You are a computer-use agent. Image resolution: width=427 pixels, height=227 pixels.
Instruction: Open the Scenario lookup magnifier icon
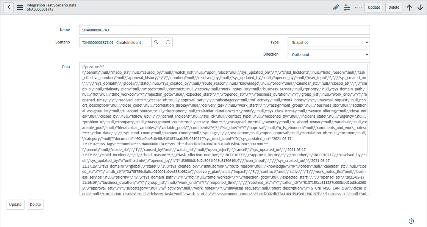click(156, 42)
